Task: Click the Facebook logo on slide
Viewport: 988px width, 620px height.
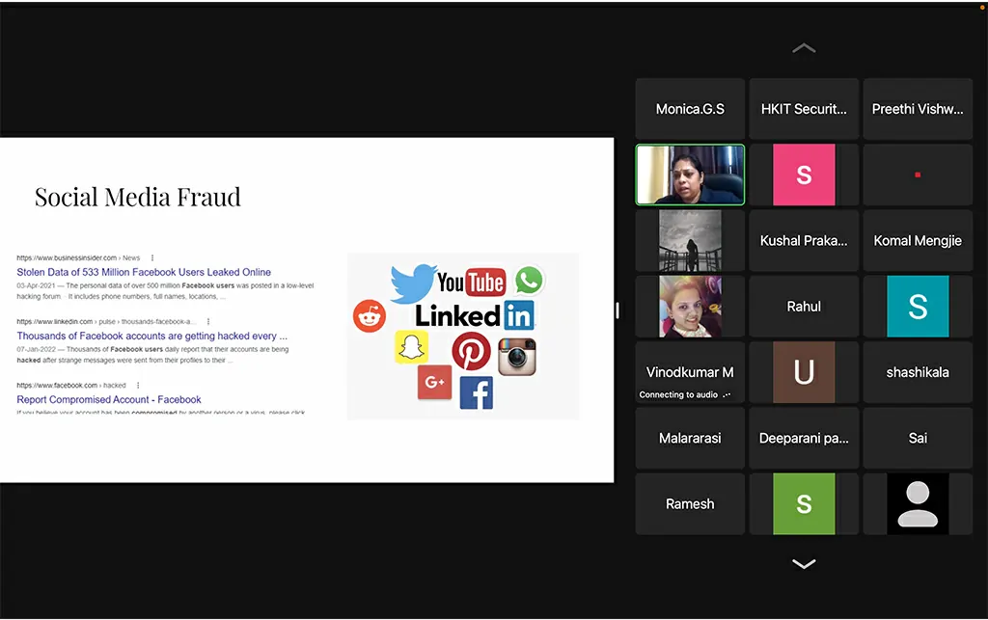Action: click(x=477, y=392)
